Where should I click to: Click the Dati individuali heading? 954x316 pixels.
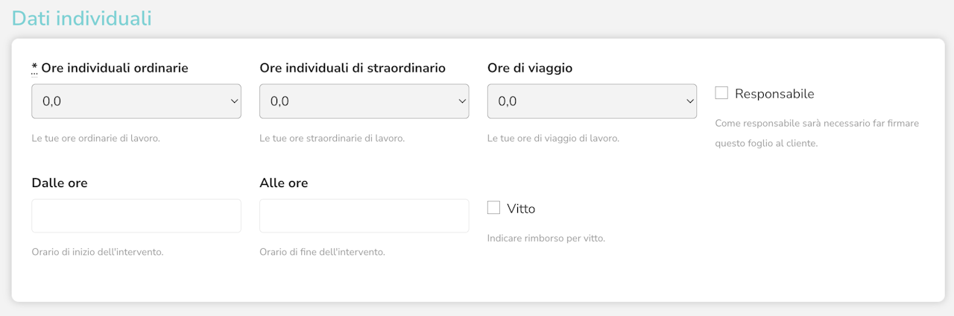(x=82, y=19)
